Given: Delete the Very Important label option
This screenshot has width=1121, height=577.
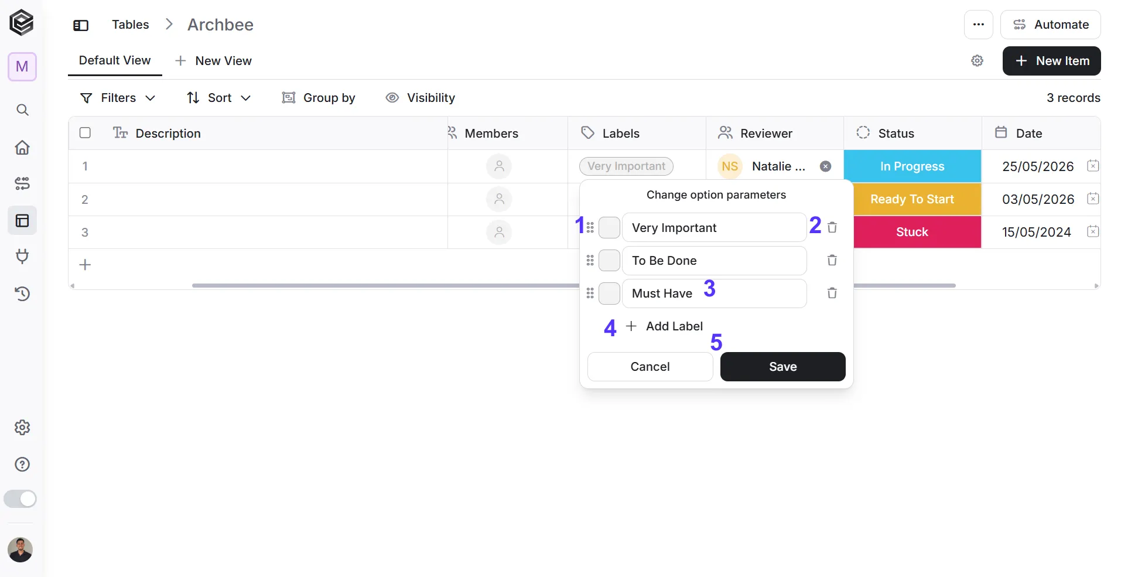Looking at the screenshot, I should click(832, 227).
